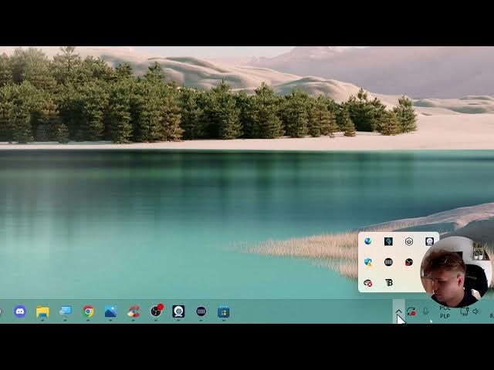Collapse the hidden tray icons chevron
This screenshot has height=370, width=494.
click(398, 311)
